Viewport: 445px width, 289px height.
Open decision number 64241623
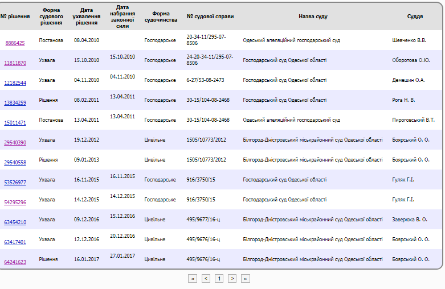pos(15,262)
